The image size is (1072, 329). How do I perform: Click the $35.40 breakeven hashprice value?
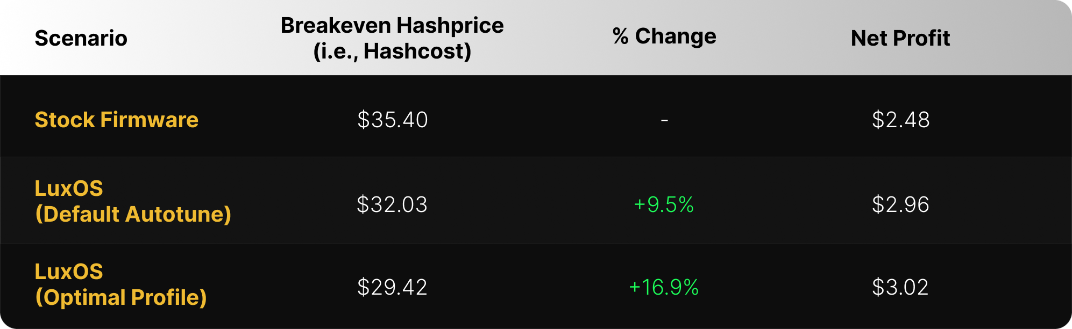click(x=392, y=120)
